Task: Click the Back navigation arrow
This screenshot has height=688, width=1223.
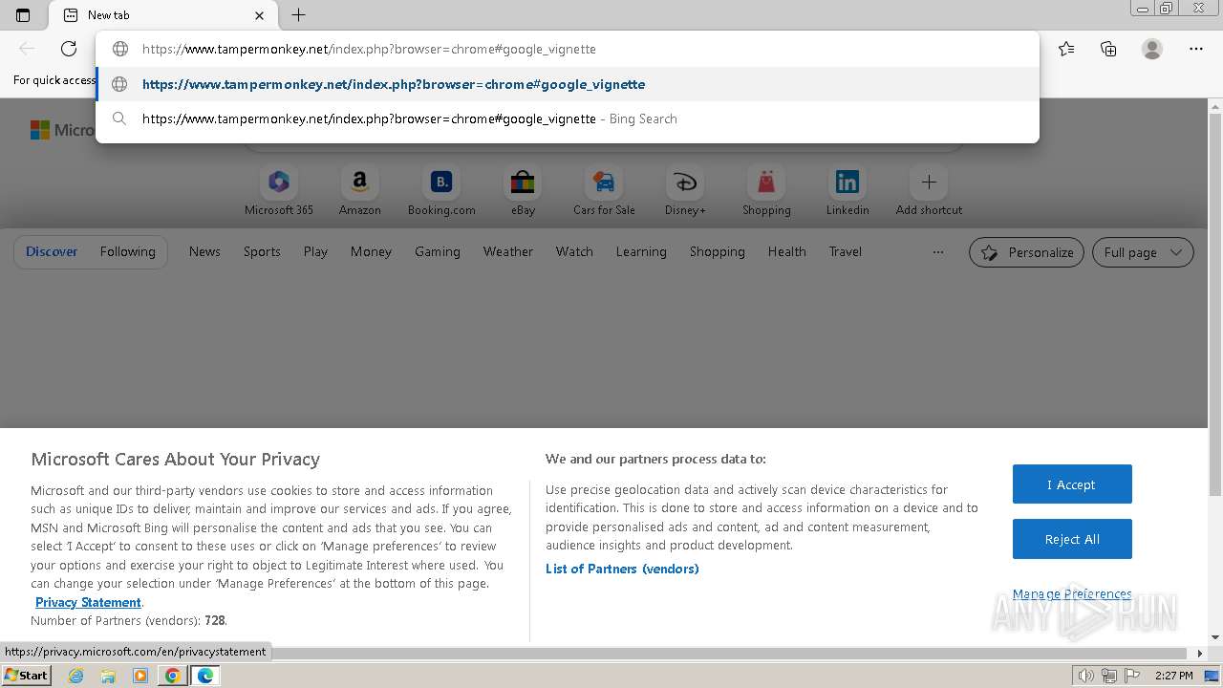Action: (27, 49)
